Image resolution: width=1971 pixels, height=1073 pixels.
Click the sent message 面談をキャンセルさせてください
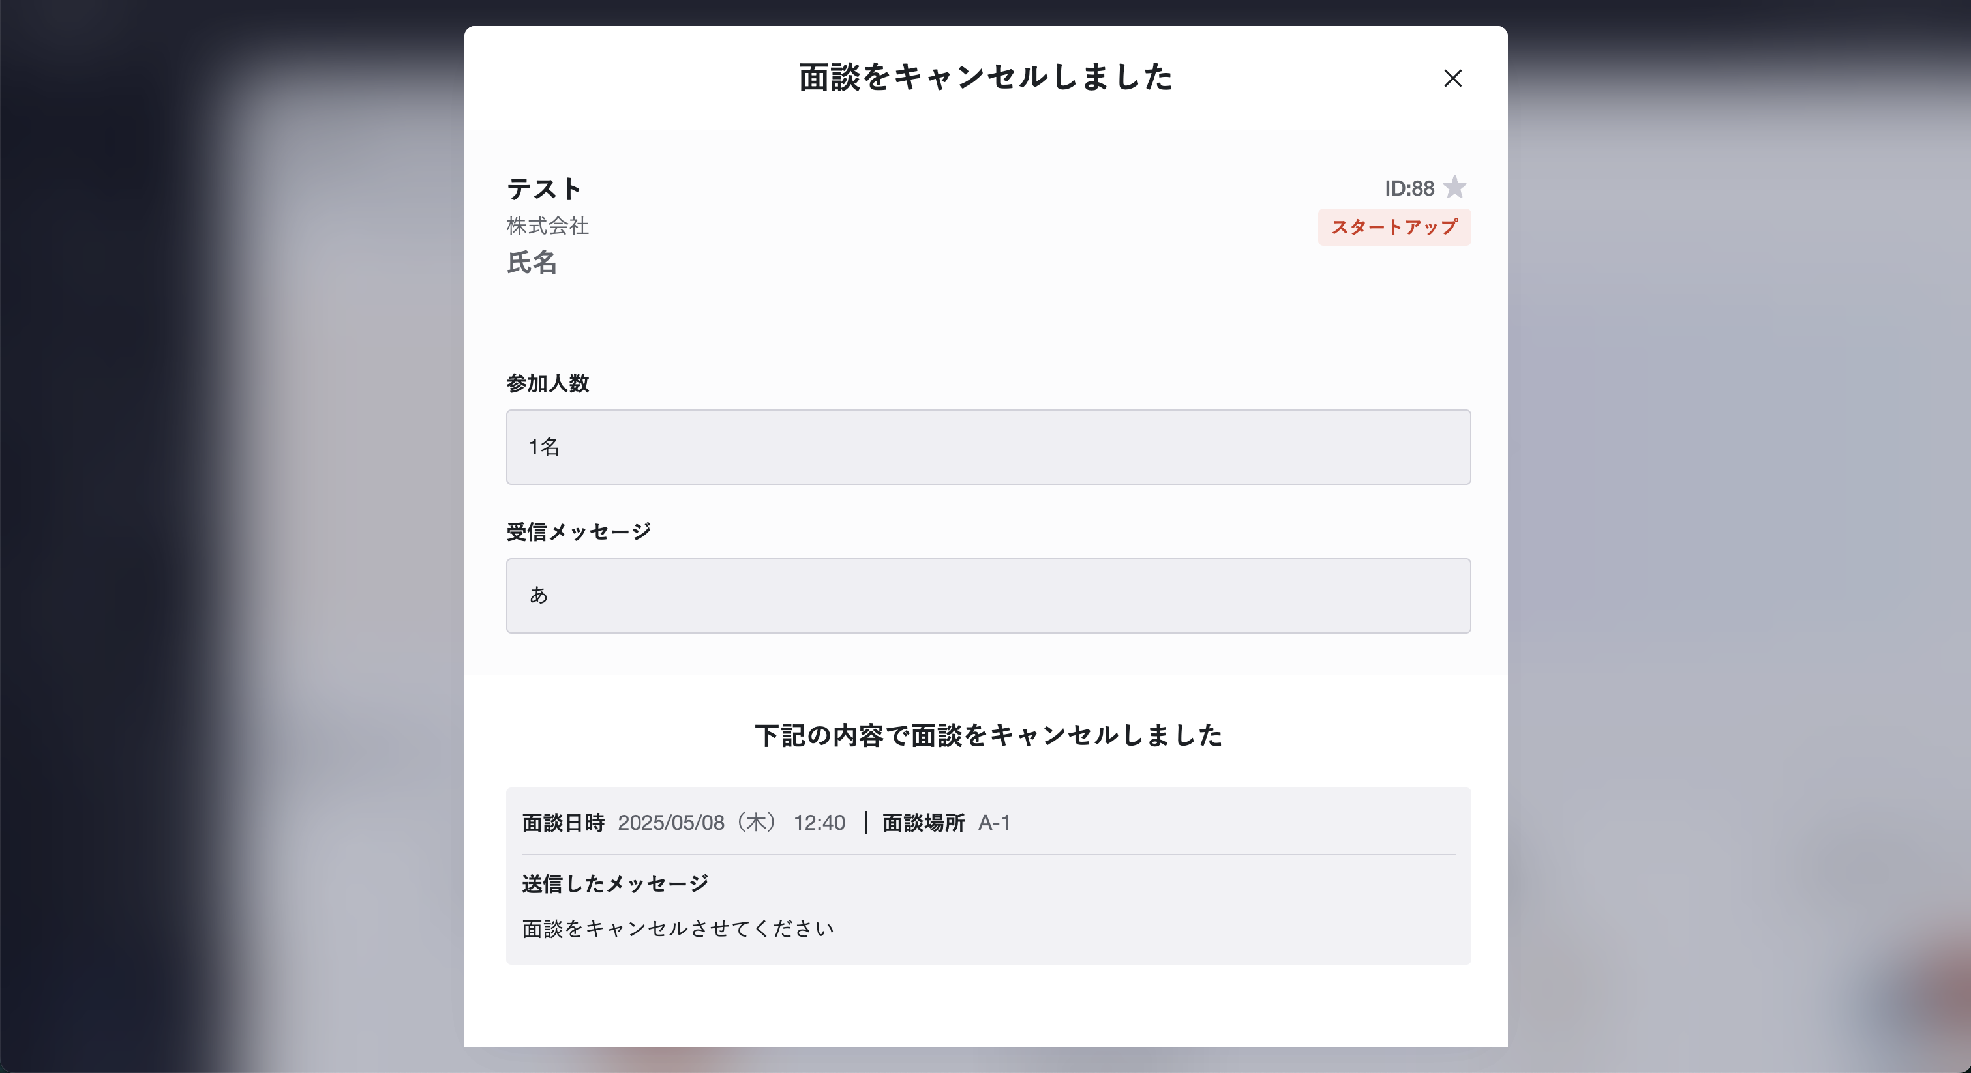point(678,928)
